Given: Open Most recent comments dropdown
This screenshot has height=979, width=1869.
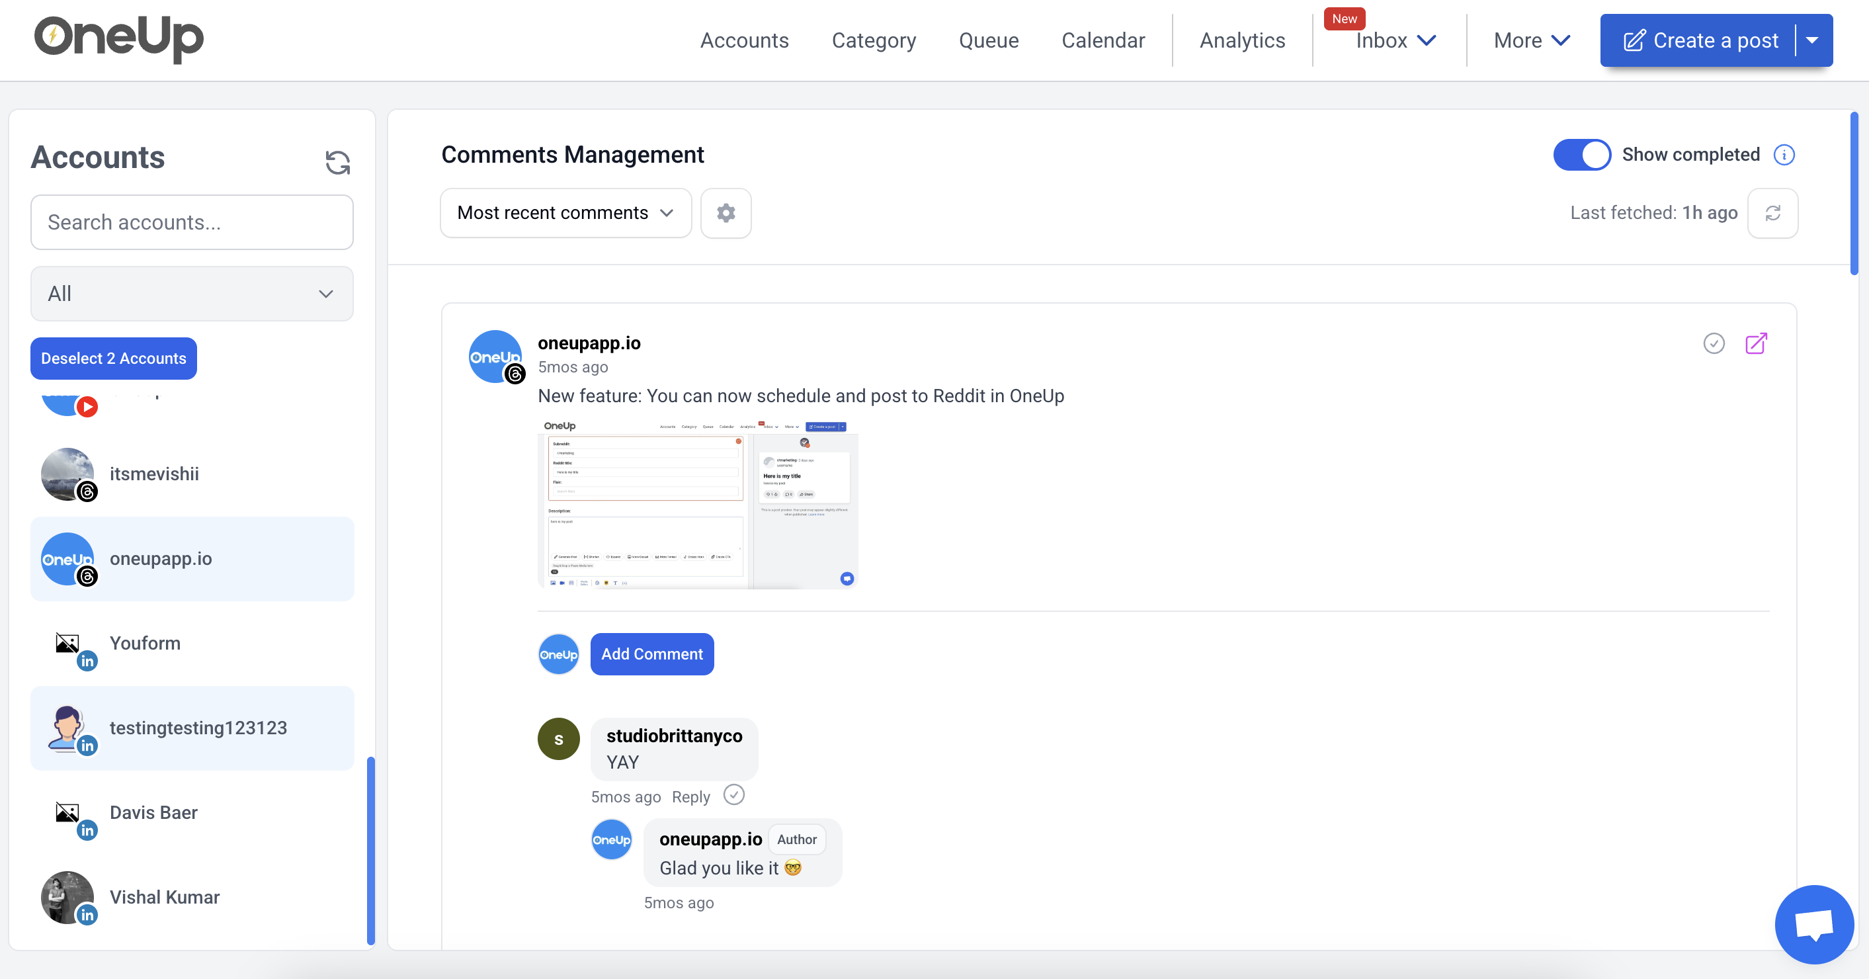Looking at the screenshot, I should [x=565, y=212].
